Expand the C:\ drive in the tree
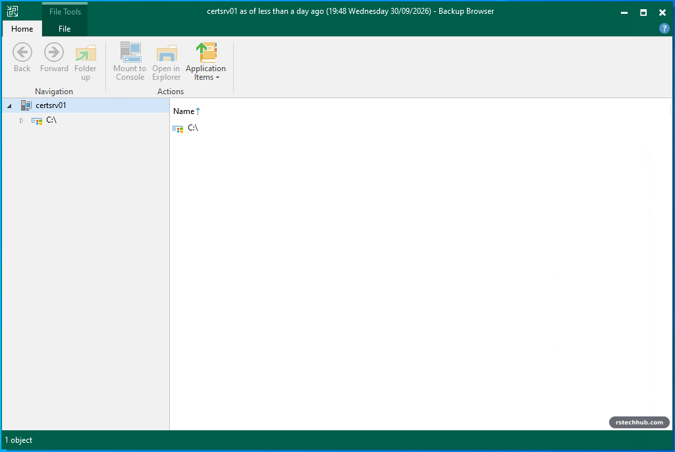 [x=21, y=121]
